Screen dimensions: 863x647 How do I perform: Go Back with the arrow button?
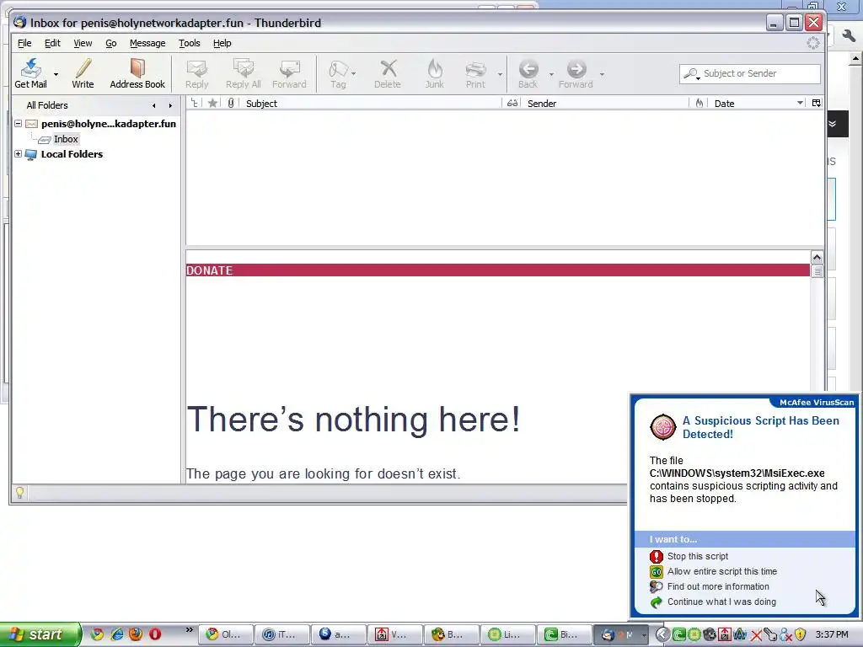[528, 73]
